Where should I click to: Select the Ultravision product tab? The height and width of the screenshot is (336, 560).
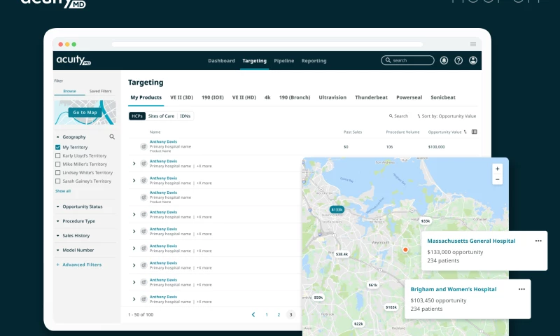coord(332,97)
